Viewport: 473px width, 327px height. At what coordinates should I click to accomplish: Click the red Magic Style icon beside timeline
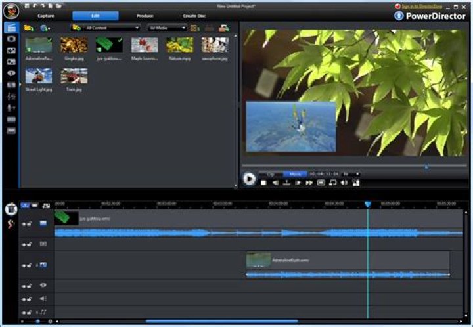[11, 224]
